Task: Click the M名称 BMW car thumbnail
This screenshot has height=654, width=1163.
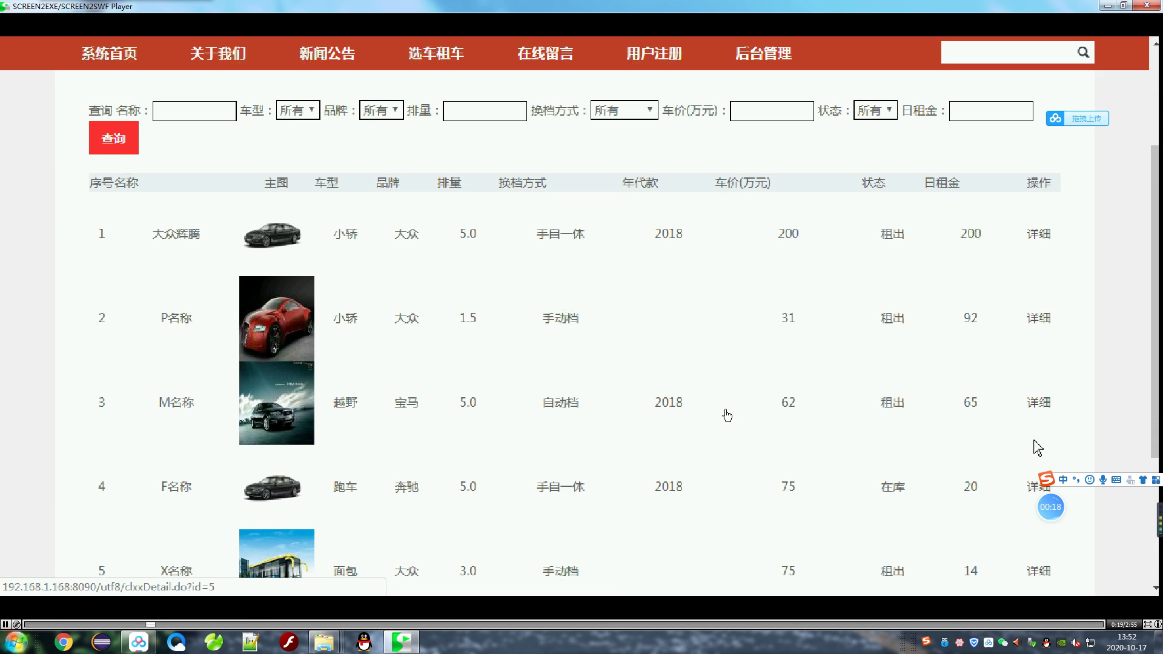Action: [x=277, y=403]
